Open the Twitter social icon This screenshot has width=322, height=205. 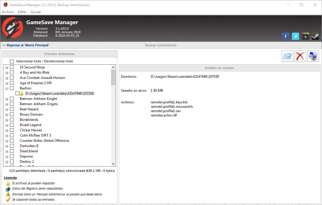(x=295, y=36)
